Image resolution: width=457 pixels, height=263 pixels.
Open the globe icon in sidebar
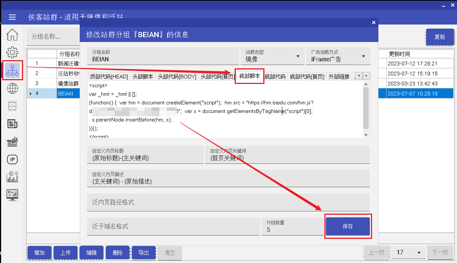[12, 88]
